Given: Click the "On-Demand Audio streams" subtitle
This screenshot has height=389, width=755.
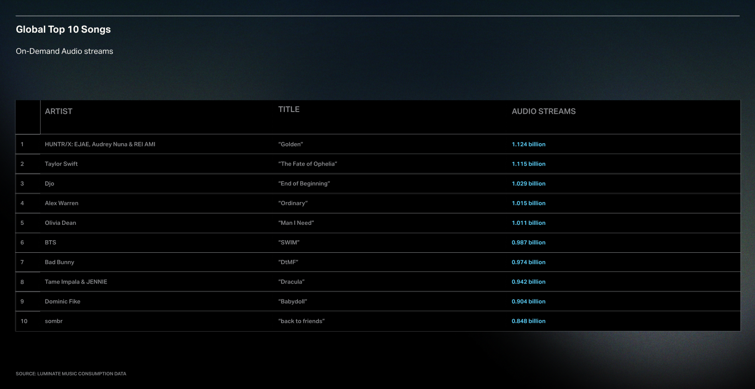Looking at the screenshot, I should (x=64, y=51).
